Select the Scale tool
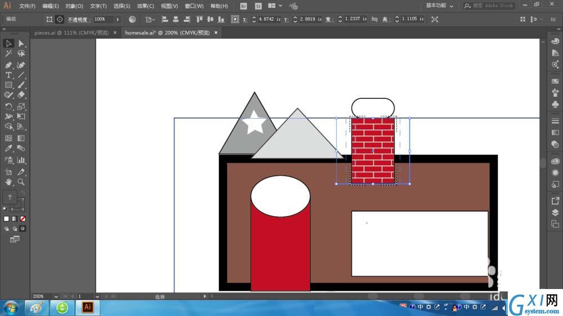563x316 pixels. [21, 106]
